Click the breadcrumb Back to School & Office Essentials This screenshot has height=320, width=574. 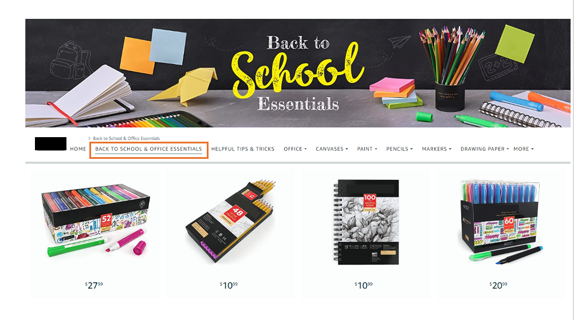(x=126, y=138)
